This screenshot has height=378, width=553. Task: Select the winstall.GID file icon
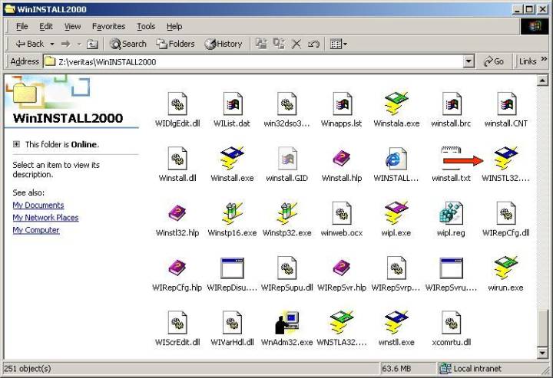point(287,159)
